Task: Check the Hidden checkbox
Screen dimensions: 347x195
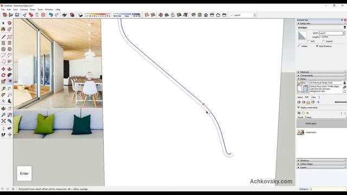Action: coord(299,46)
